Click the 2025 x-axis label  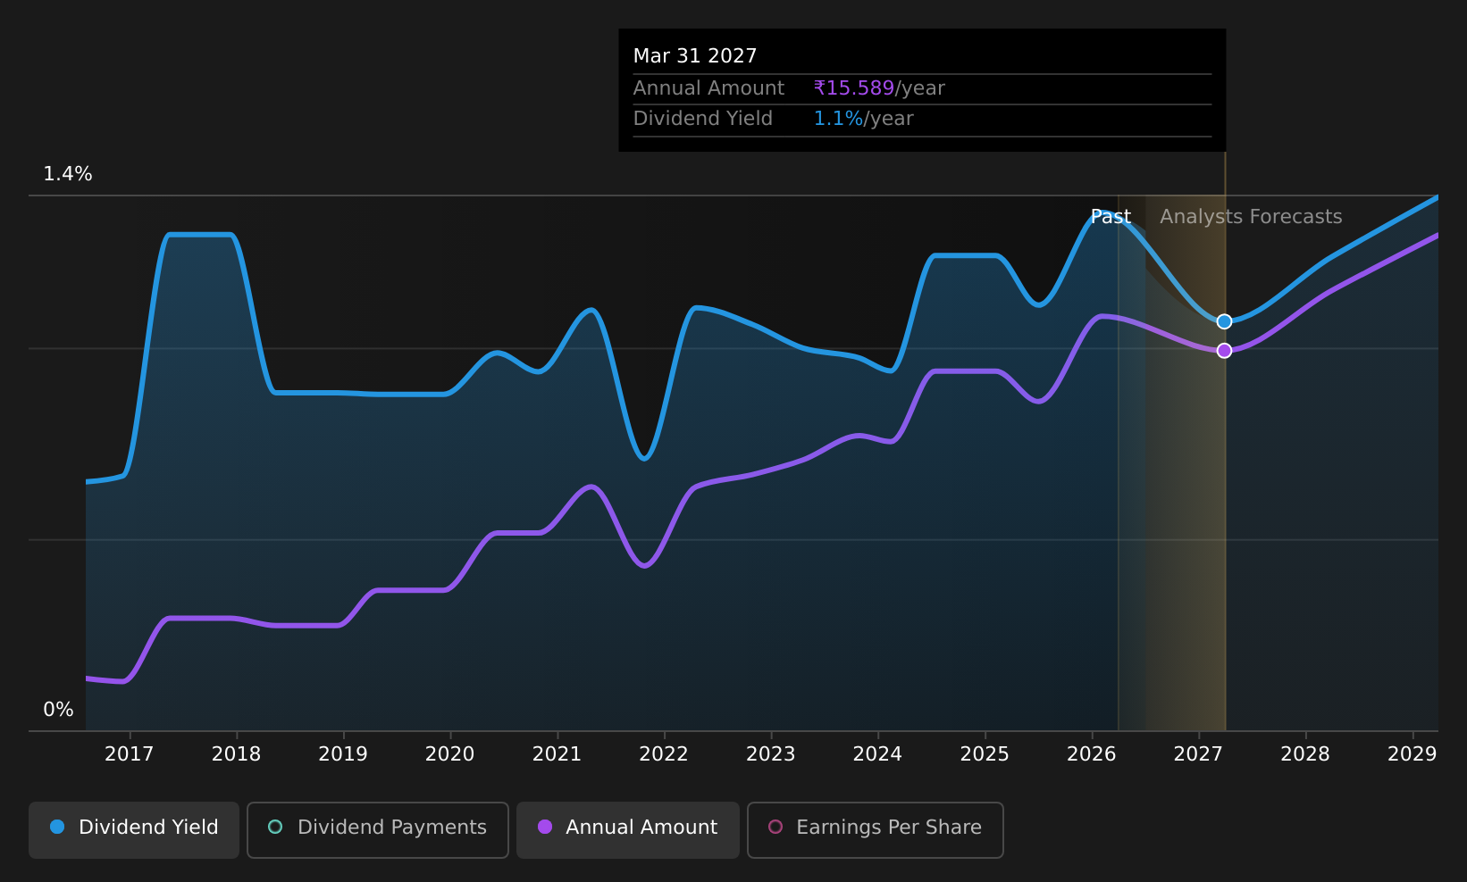tap(985, 754)
